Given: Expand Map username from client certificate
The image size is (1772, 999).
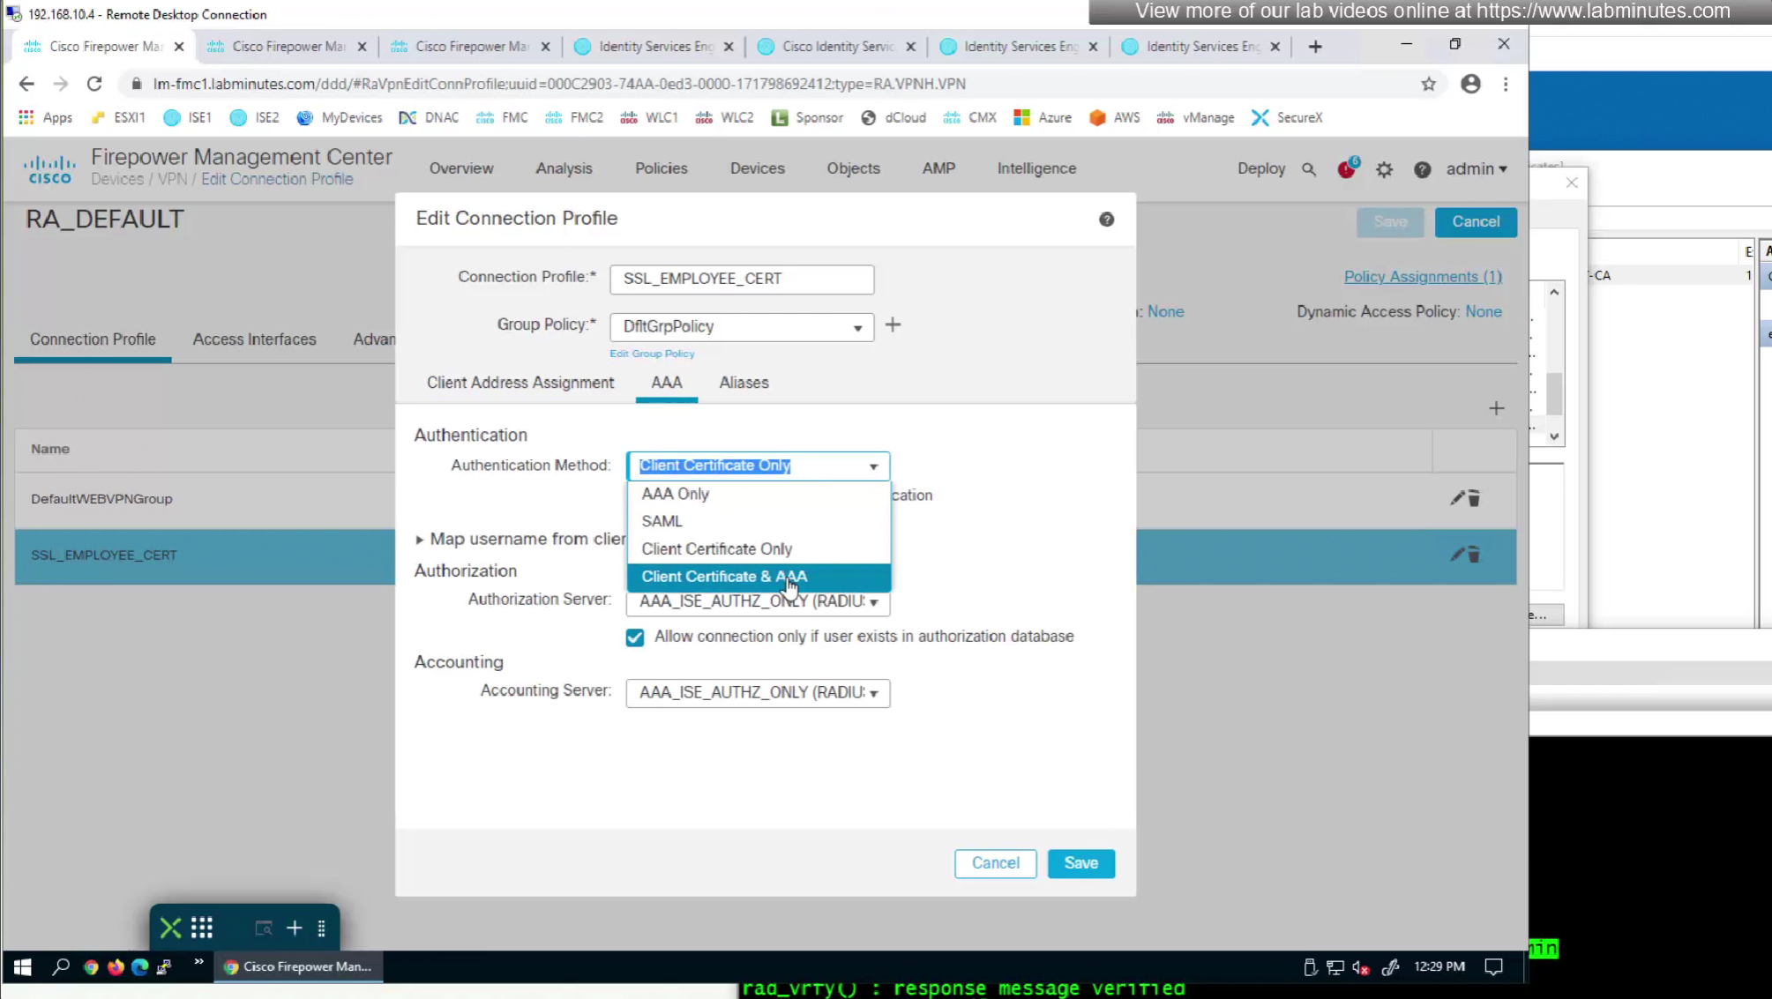Looking at the screenshot, I should tap(420, 540).
